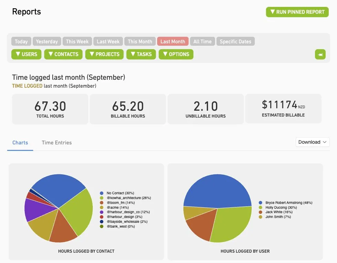The height and width of the screenshot is (263, 337).
Task: Expand the Users filter dropdown
Action: pos(26,54)
